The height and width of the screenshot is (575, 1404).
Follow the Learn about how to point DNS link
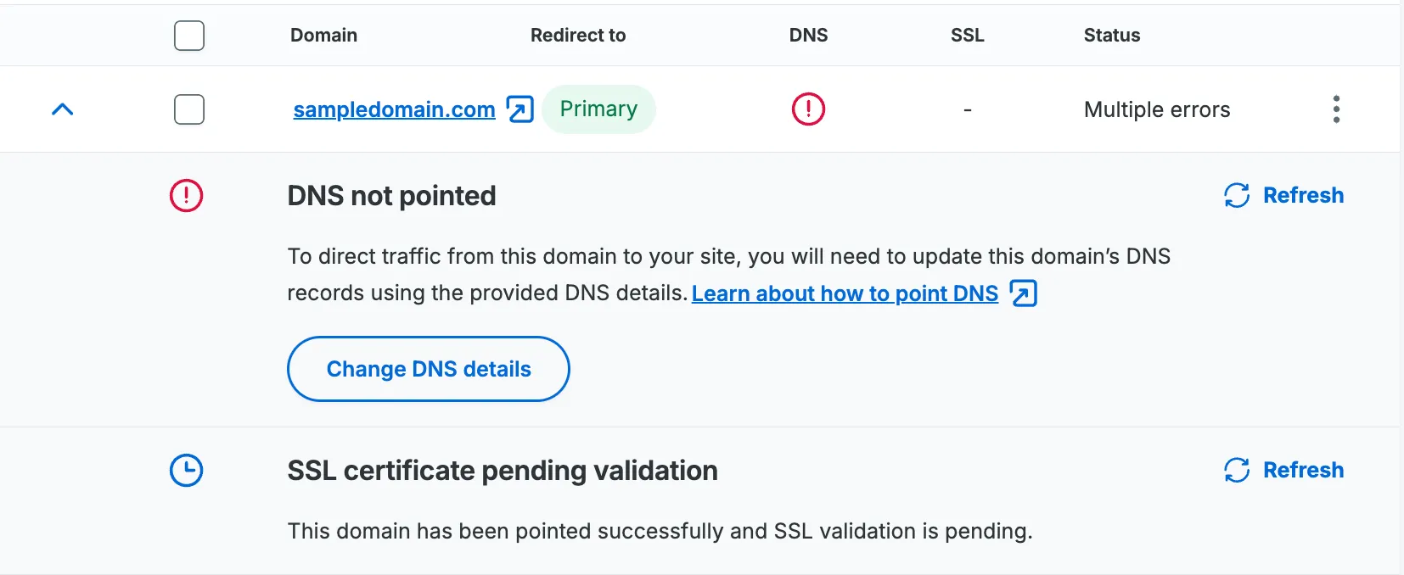844,293
